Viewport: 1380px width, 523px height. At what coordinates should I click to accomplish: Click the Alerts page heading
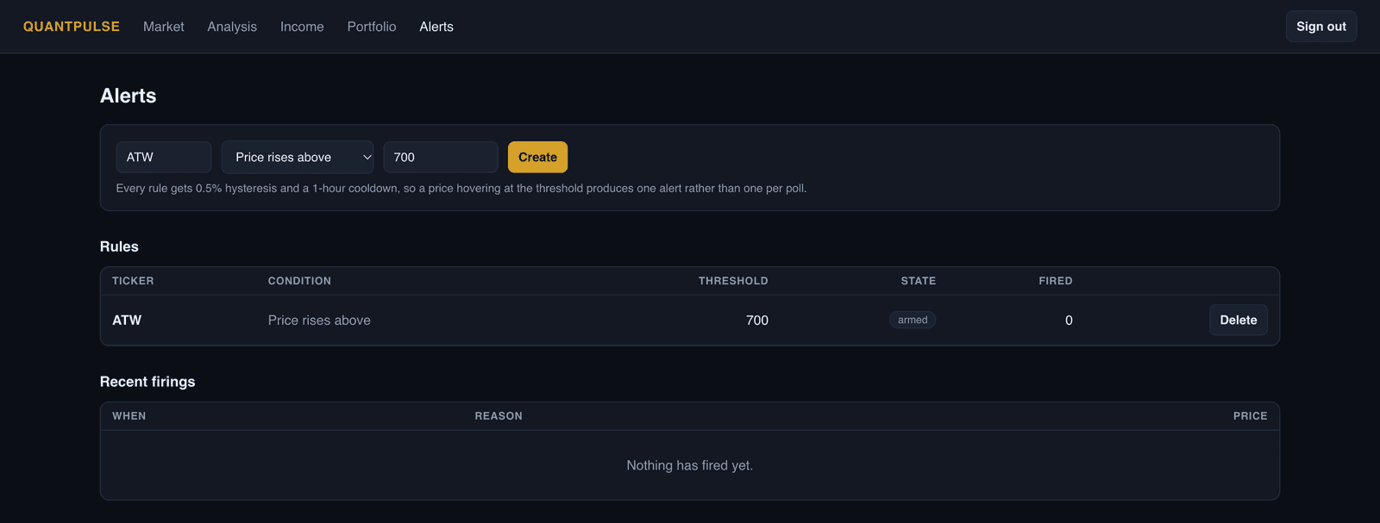(x=129, y=96)
